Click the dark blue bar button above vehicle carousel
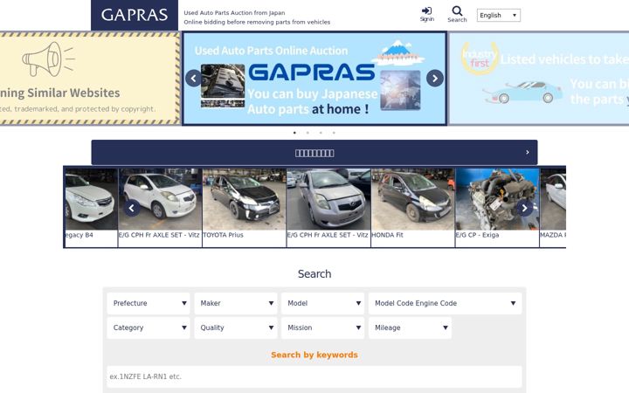 [314, 152]
